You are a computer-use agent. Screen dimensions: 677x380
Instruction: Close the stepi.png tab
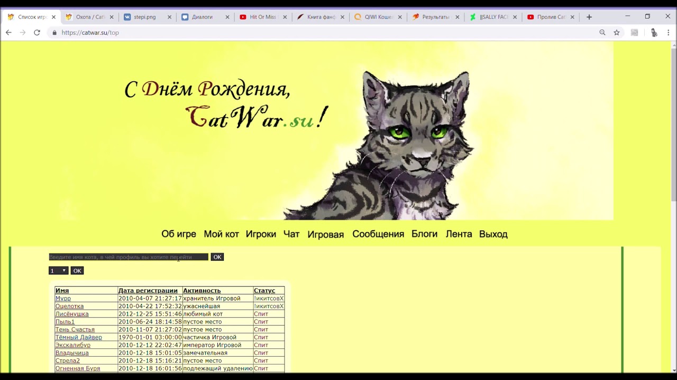[x=169, y=17]
